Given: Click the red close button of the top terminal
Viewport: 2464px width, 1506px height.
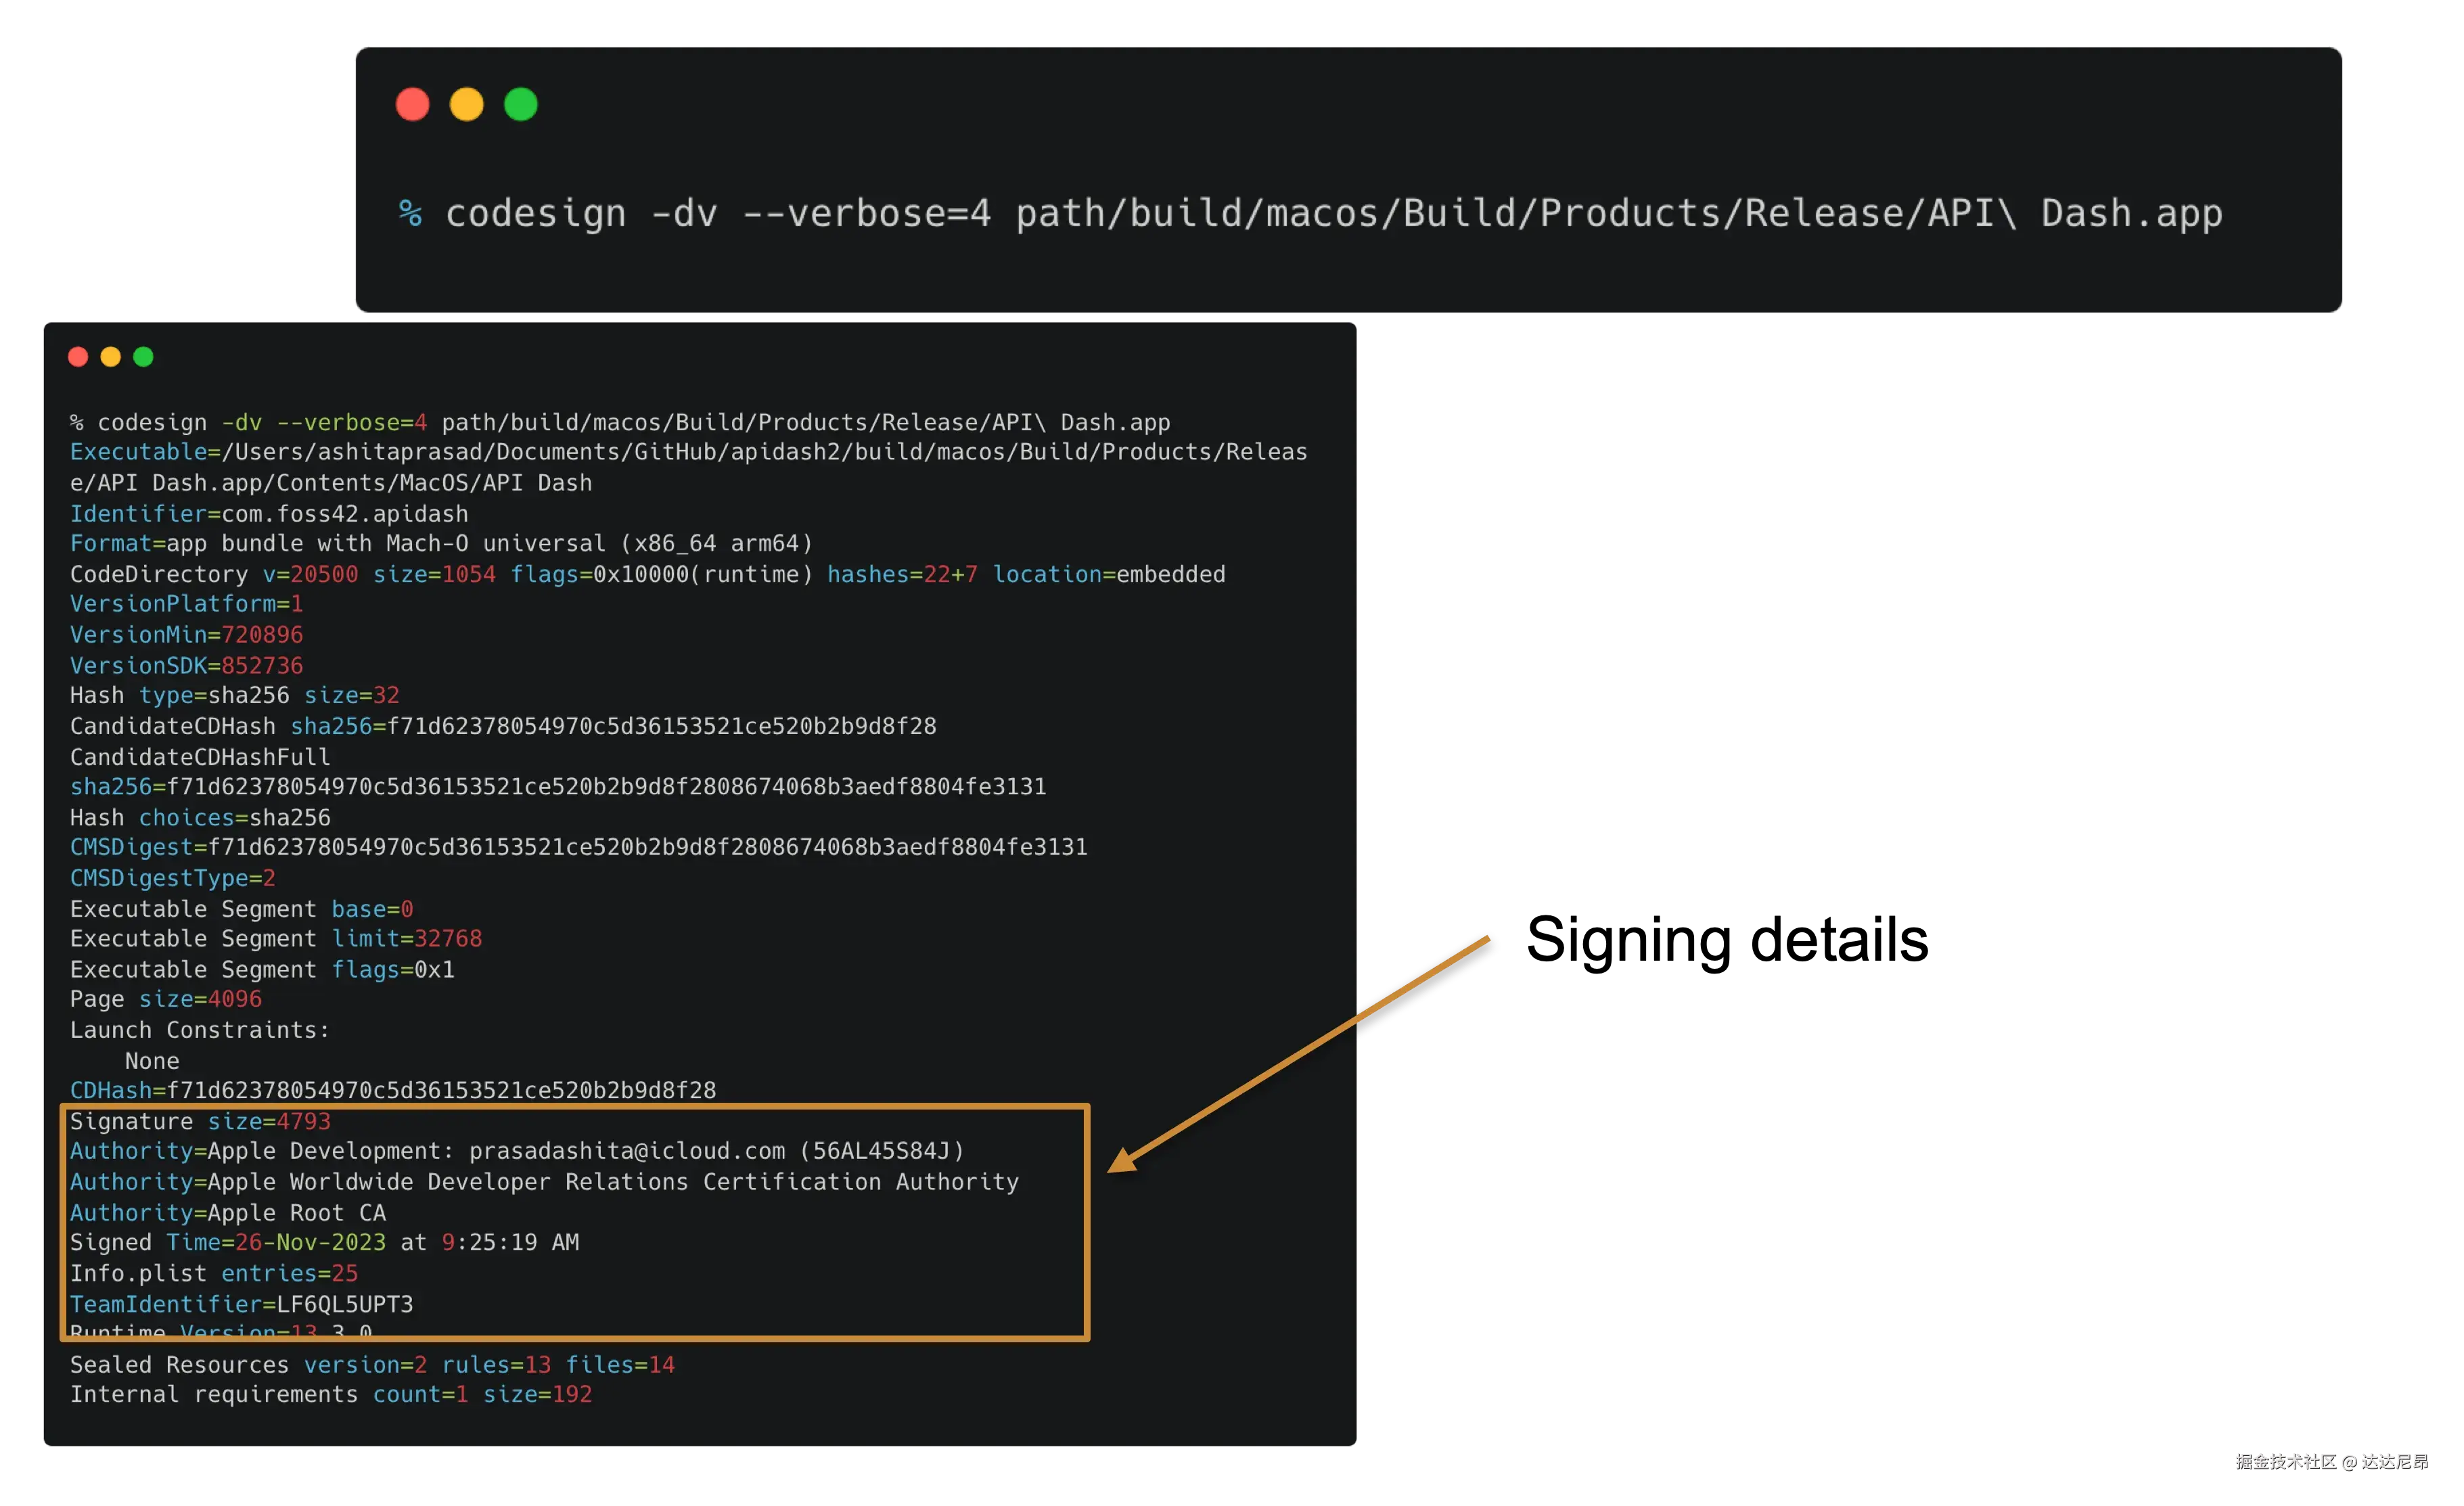Looking at the screenshot, I should pos(412,104).
